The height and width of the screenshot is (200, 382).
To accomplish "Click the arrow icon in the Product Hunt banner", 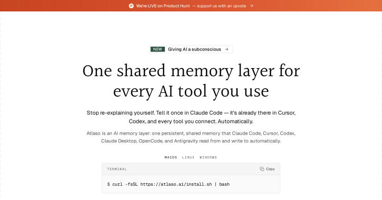I will coord(252,6).
